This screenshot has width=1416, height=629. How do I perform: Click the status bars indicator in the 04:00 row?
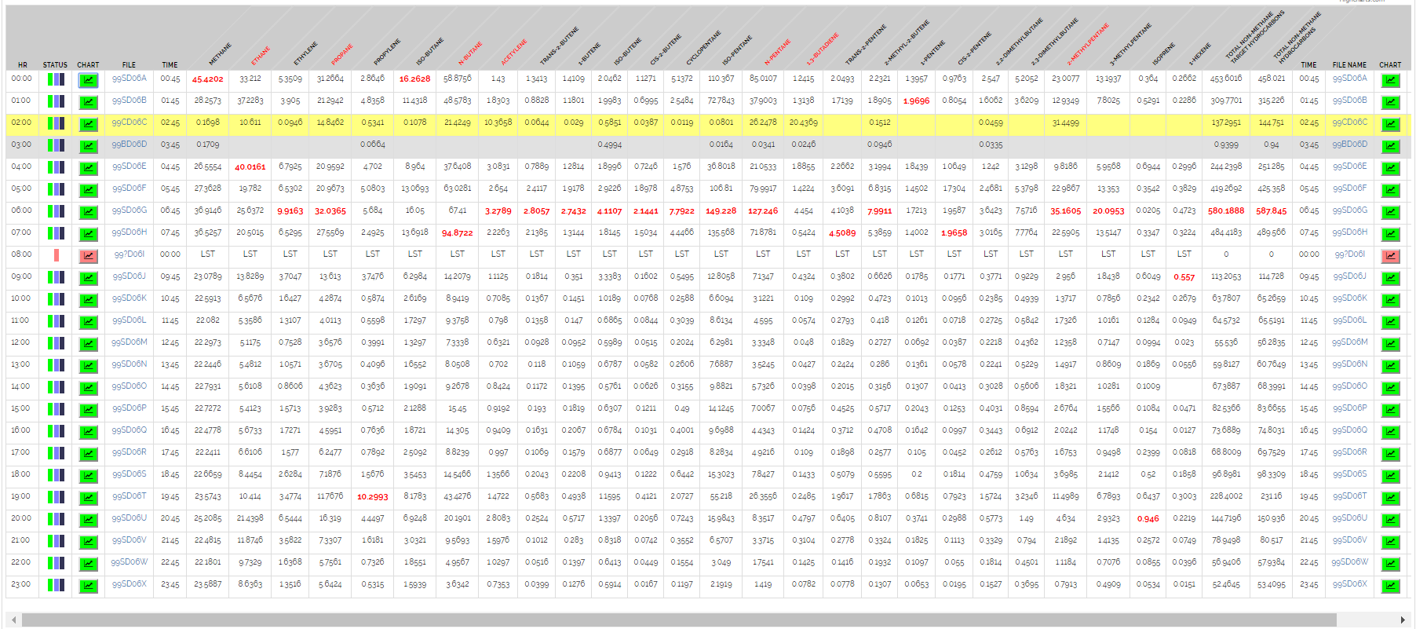click(56, 167)
